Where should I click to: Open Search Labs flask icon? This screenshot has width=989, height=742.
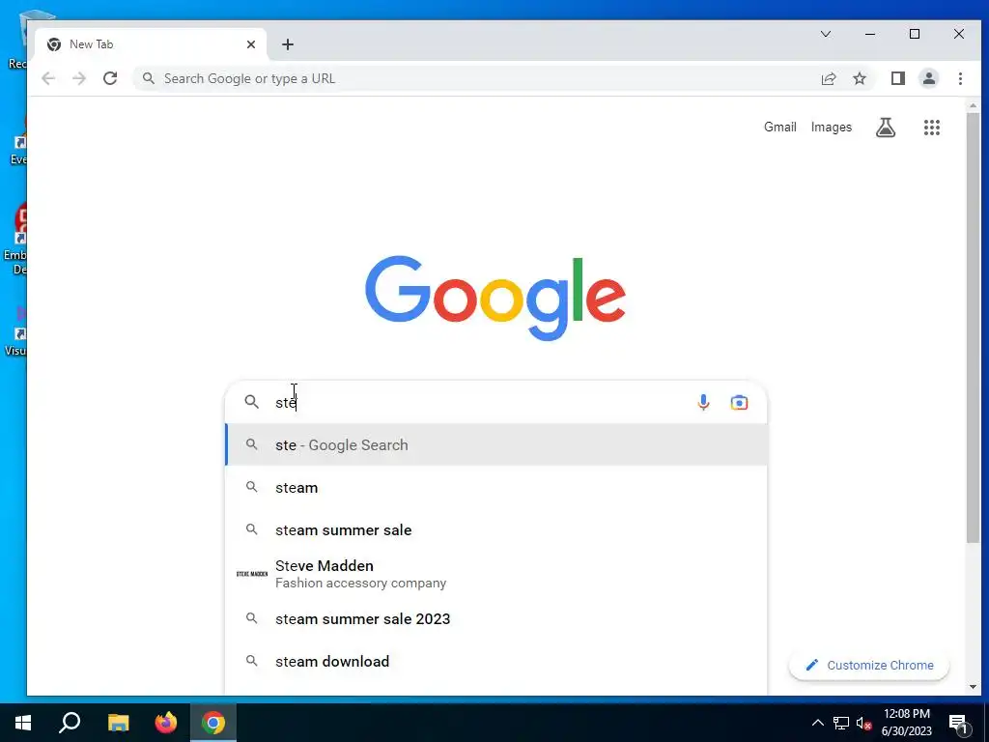(886, 128)
